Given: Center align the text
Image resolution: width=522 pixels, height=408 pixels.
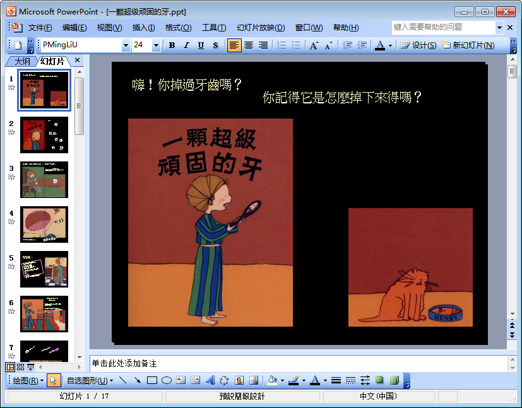Looking at the screenshot, I should [x=249, y=45].
